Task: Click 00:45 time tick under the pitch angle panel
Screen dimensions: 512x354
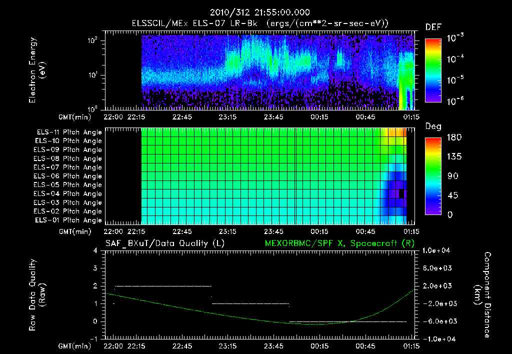Action: 365,231
